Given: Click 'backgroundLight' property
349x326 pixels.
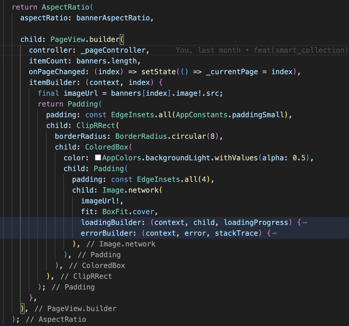Looking at the screenshot, I should (x=178, y=158).
